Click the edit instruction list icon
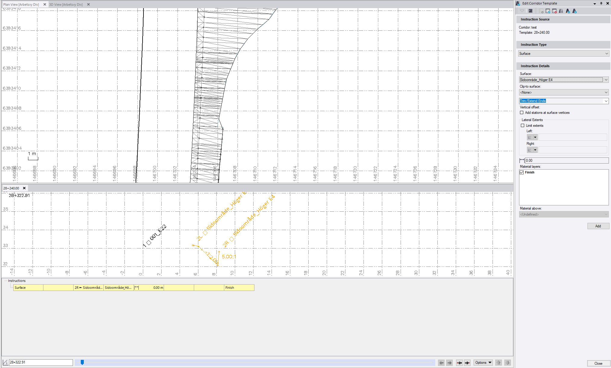 pyautogui.click(x=548, y=11)
